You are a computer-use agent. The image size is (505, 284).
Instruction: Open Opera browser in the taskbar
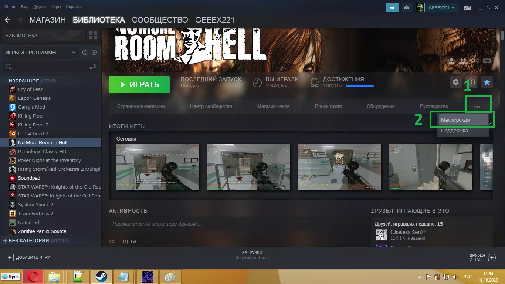point(33,277)
